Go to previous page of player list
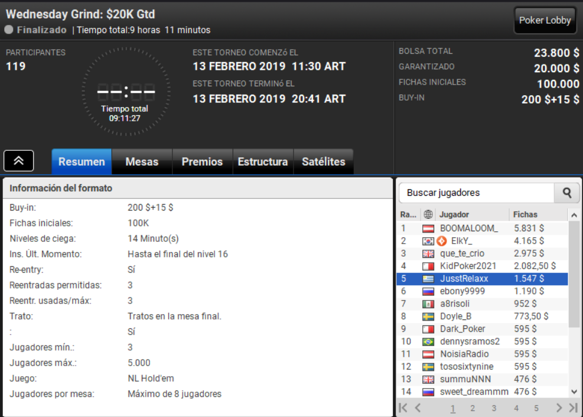Screen dimensions: 583x417 pos(418,408)
